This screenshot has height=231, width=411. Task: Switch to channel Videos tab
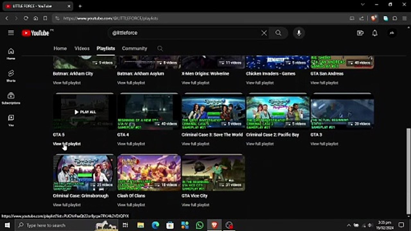point(82,48)
